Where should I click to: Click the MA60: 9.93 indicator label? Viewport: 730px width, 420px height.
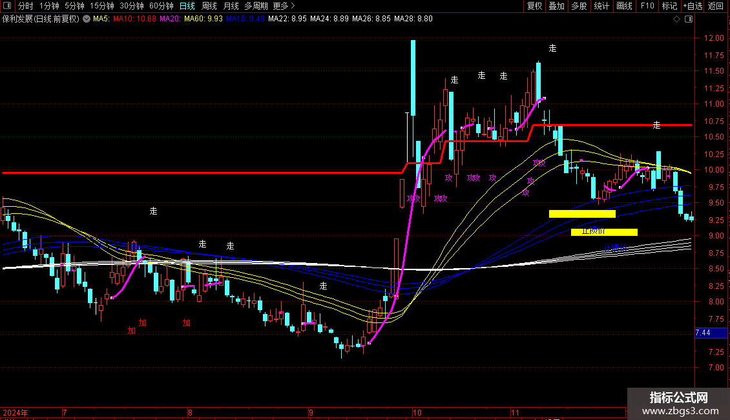[x=203, y=19]
